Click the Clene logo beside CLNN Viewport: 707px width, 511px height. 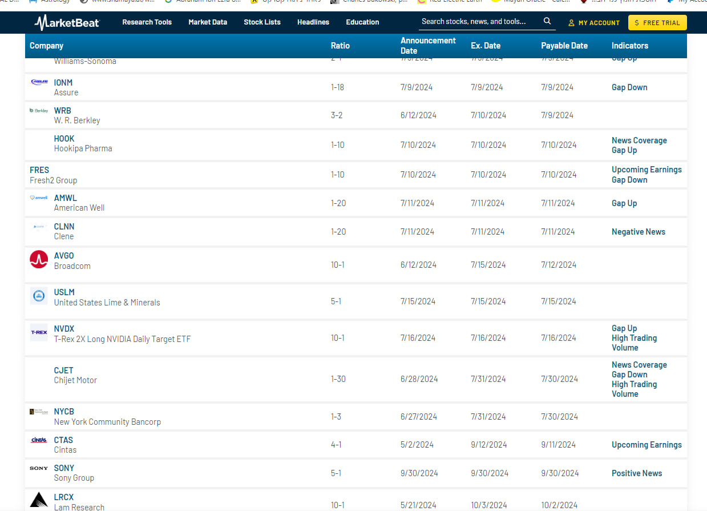(x=39, y=227)
